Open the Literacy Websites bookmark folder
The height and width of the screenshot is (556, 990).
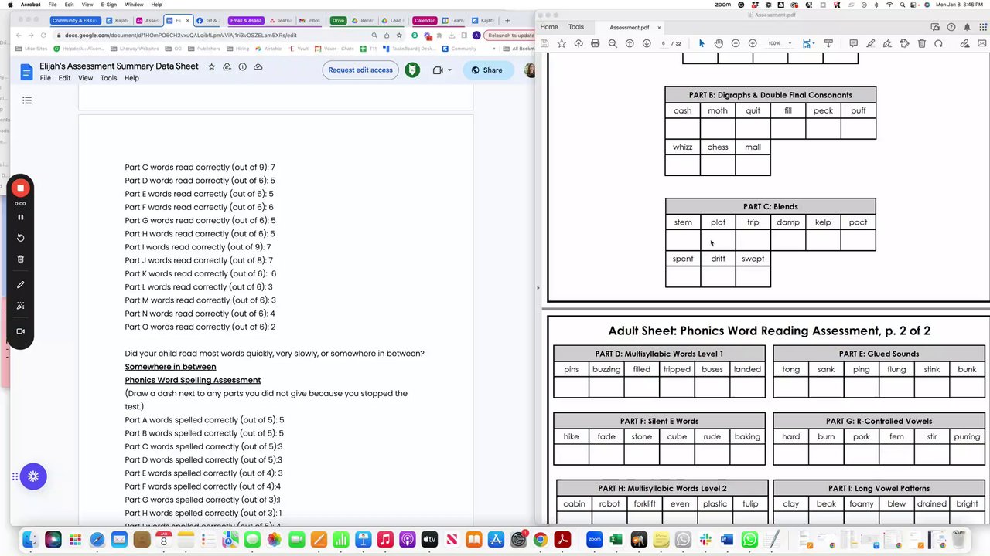point(135,49)
